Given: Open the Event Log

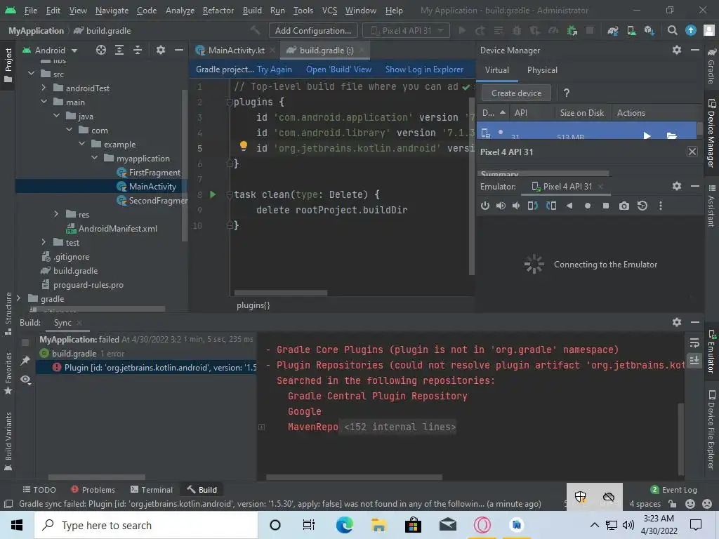Looking at the screenshot, I should [x=674, y=489].
